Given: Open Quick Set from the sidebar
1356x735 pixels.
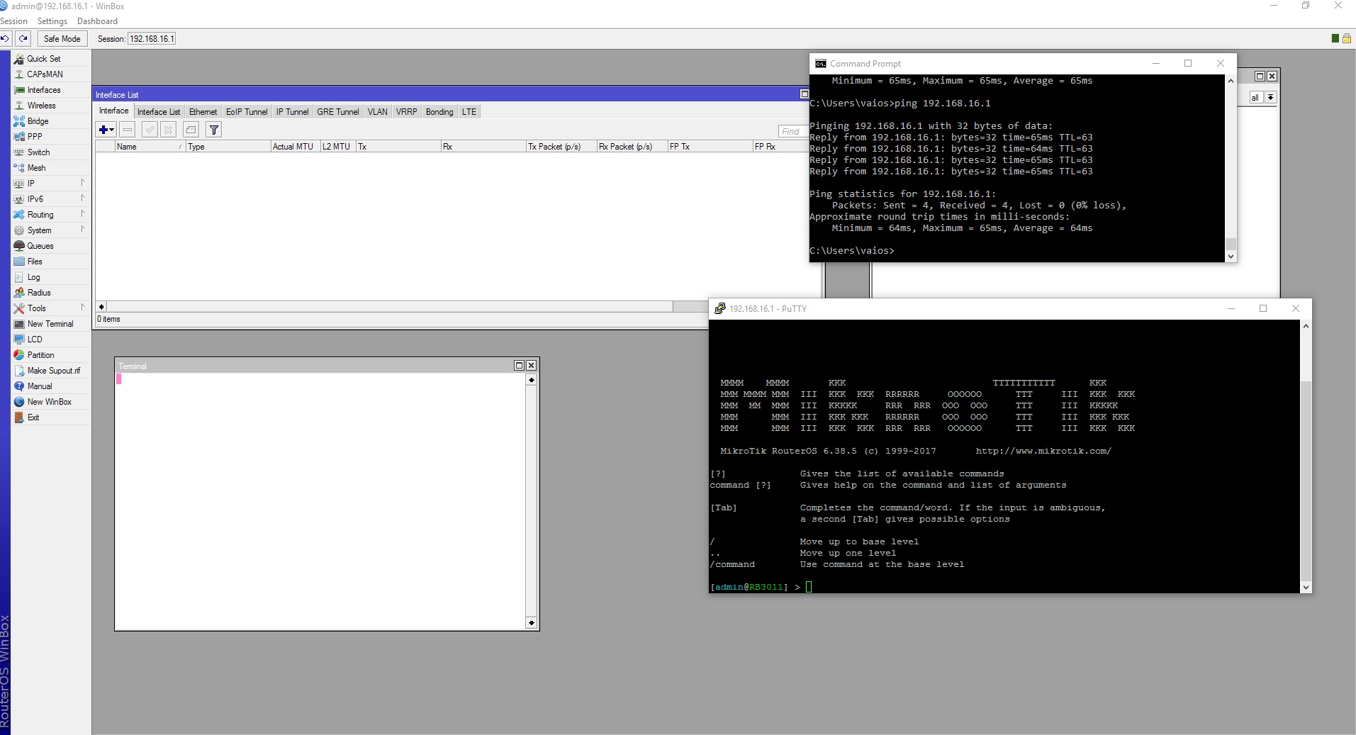Looking at the screenshot, I should pos(51,59).
